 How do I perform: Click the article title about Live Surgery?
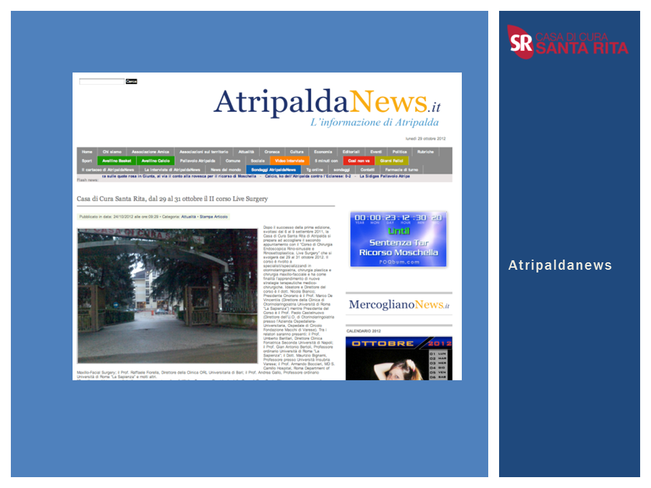[172, 199]
